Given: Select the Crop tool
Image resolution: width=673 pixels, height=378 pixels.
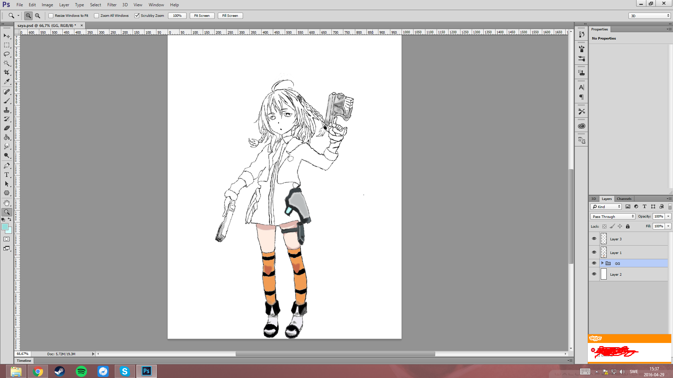Looking at the screenshot, I should pos(7,73).
